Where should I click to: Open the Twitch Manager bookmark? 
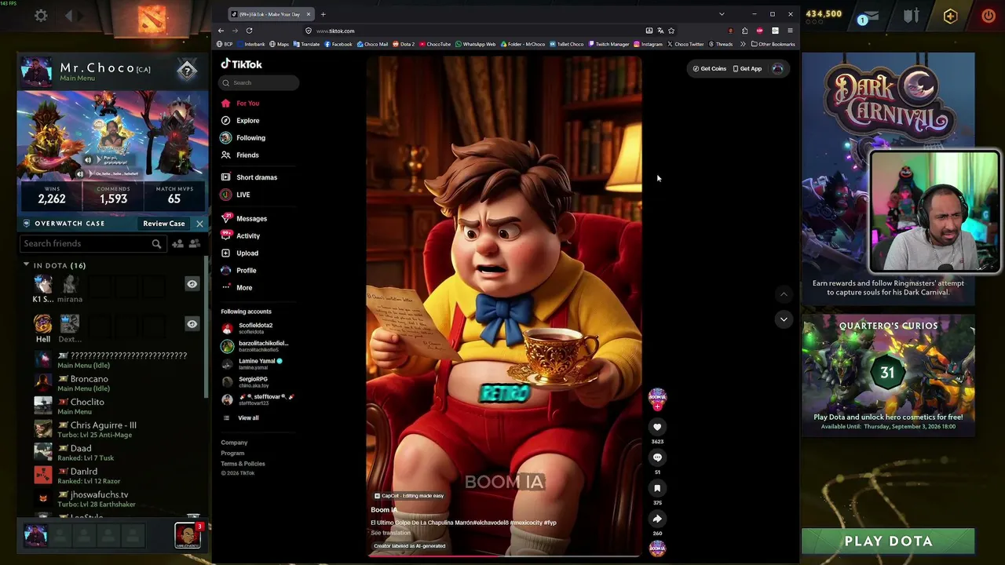click(608, 44)
